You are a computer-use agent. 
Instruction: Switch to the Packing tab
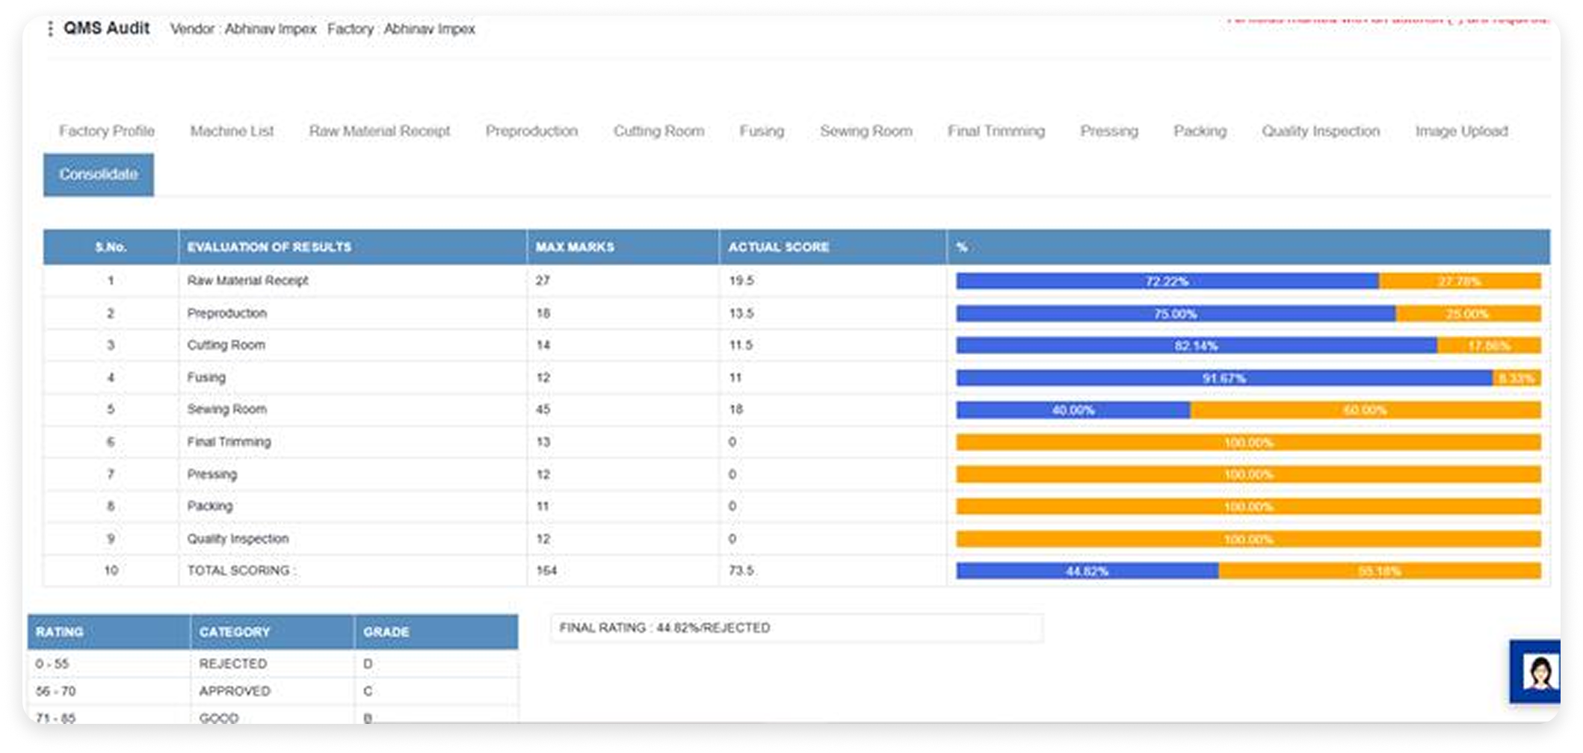click(x=1200, y=131)
